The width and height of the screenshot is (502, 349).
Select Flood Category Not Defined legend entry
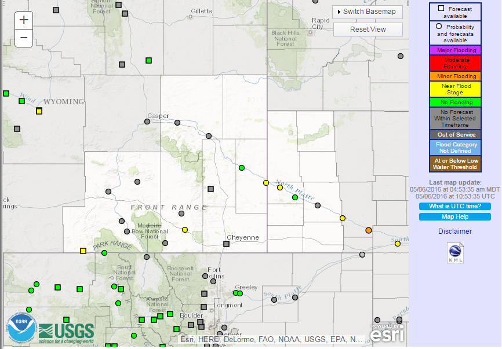click(x=455, y=148)
